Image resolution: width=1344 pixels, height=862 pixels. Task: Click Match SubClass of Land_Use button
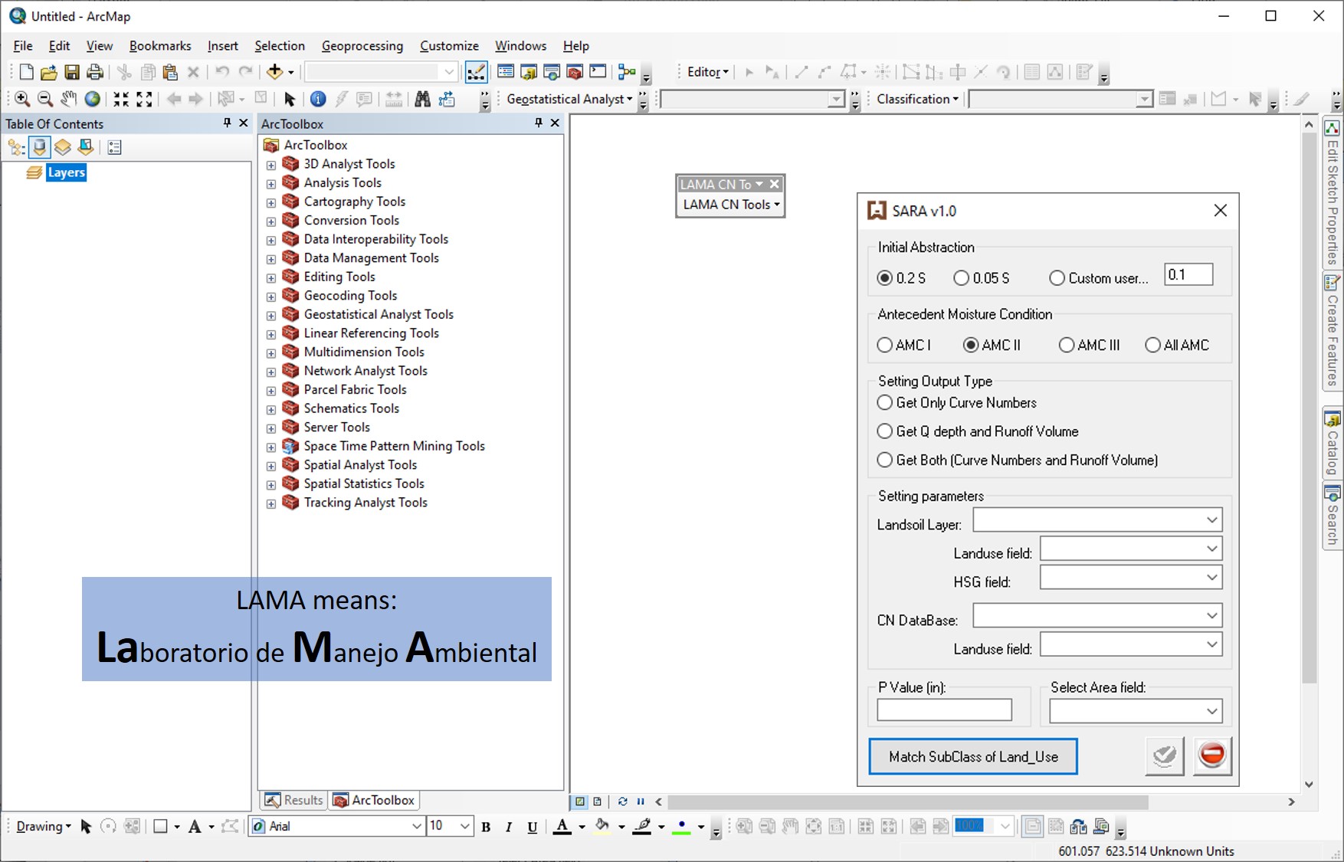point(973,757)
